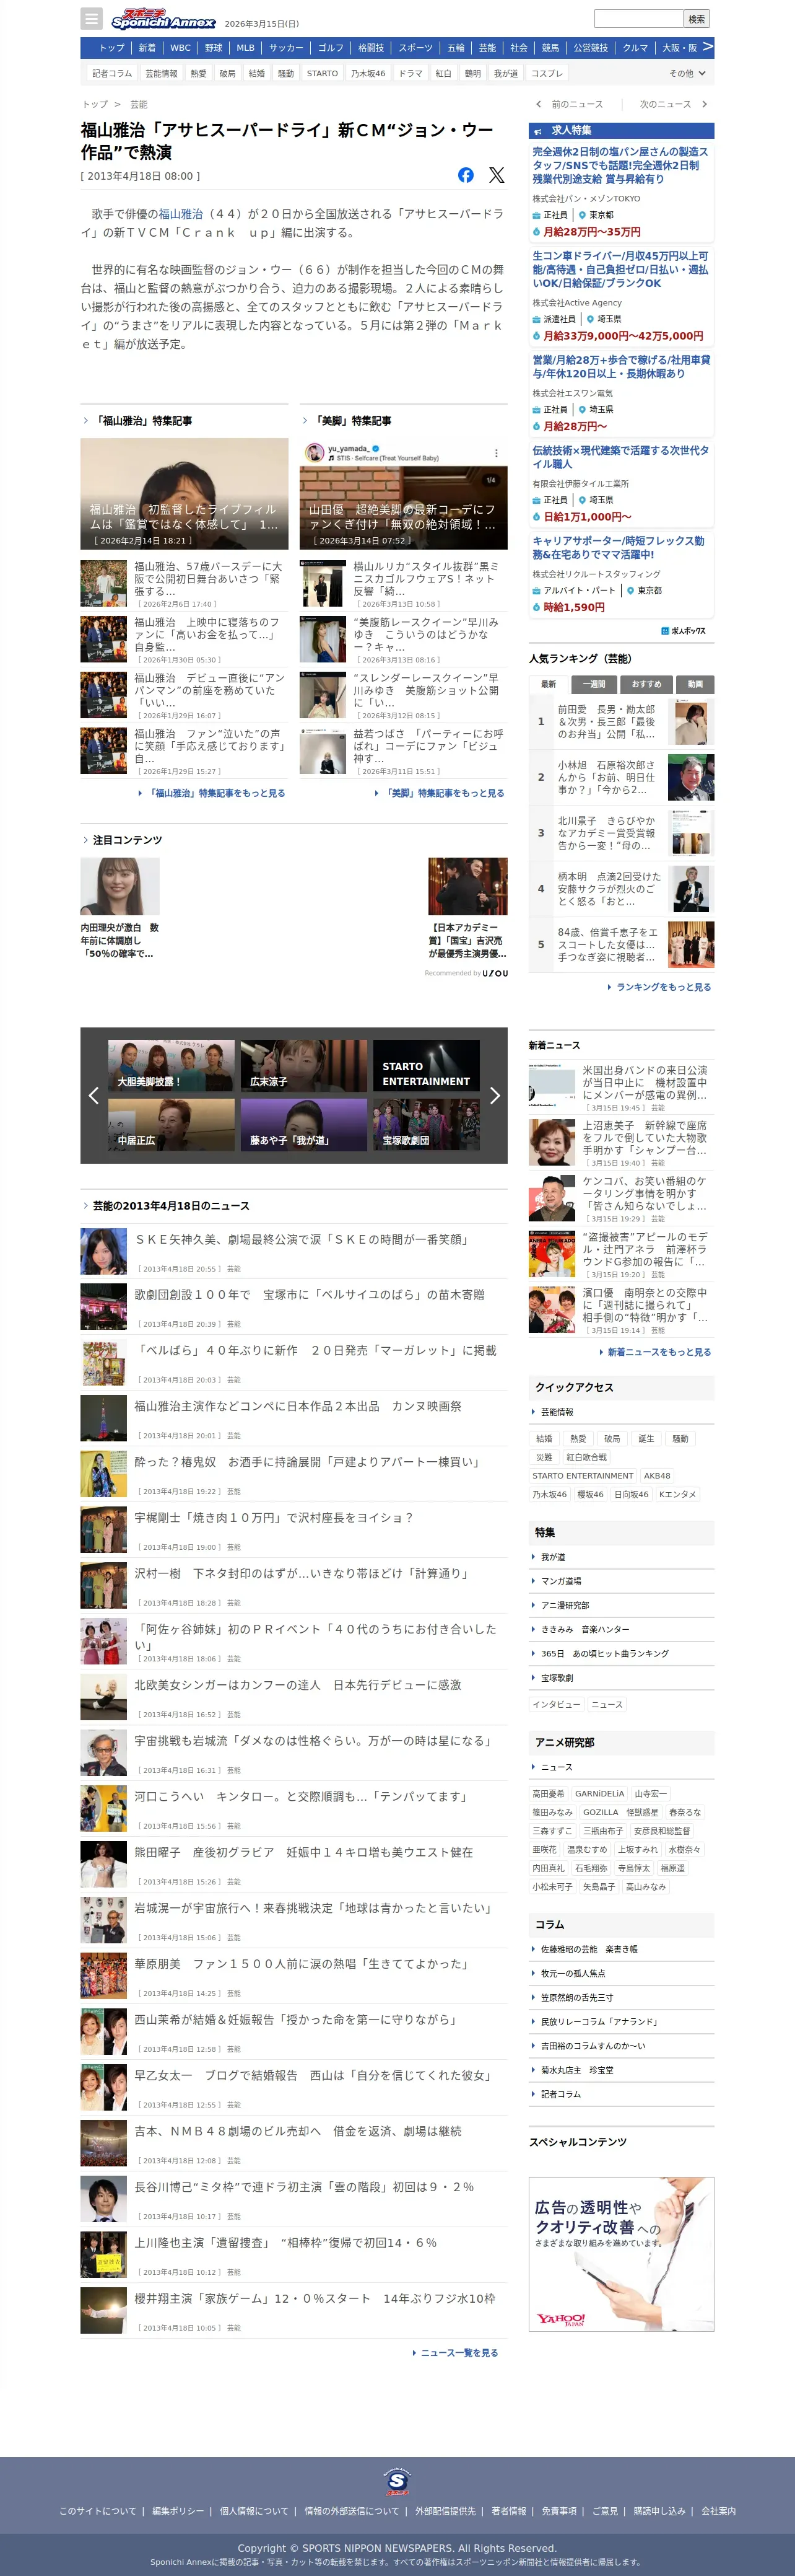The width and height of the screenshot is (795, 2576).
Task: Open 乃木坂46 in the sub navigation
Action: [368, 73]
